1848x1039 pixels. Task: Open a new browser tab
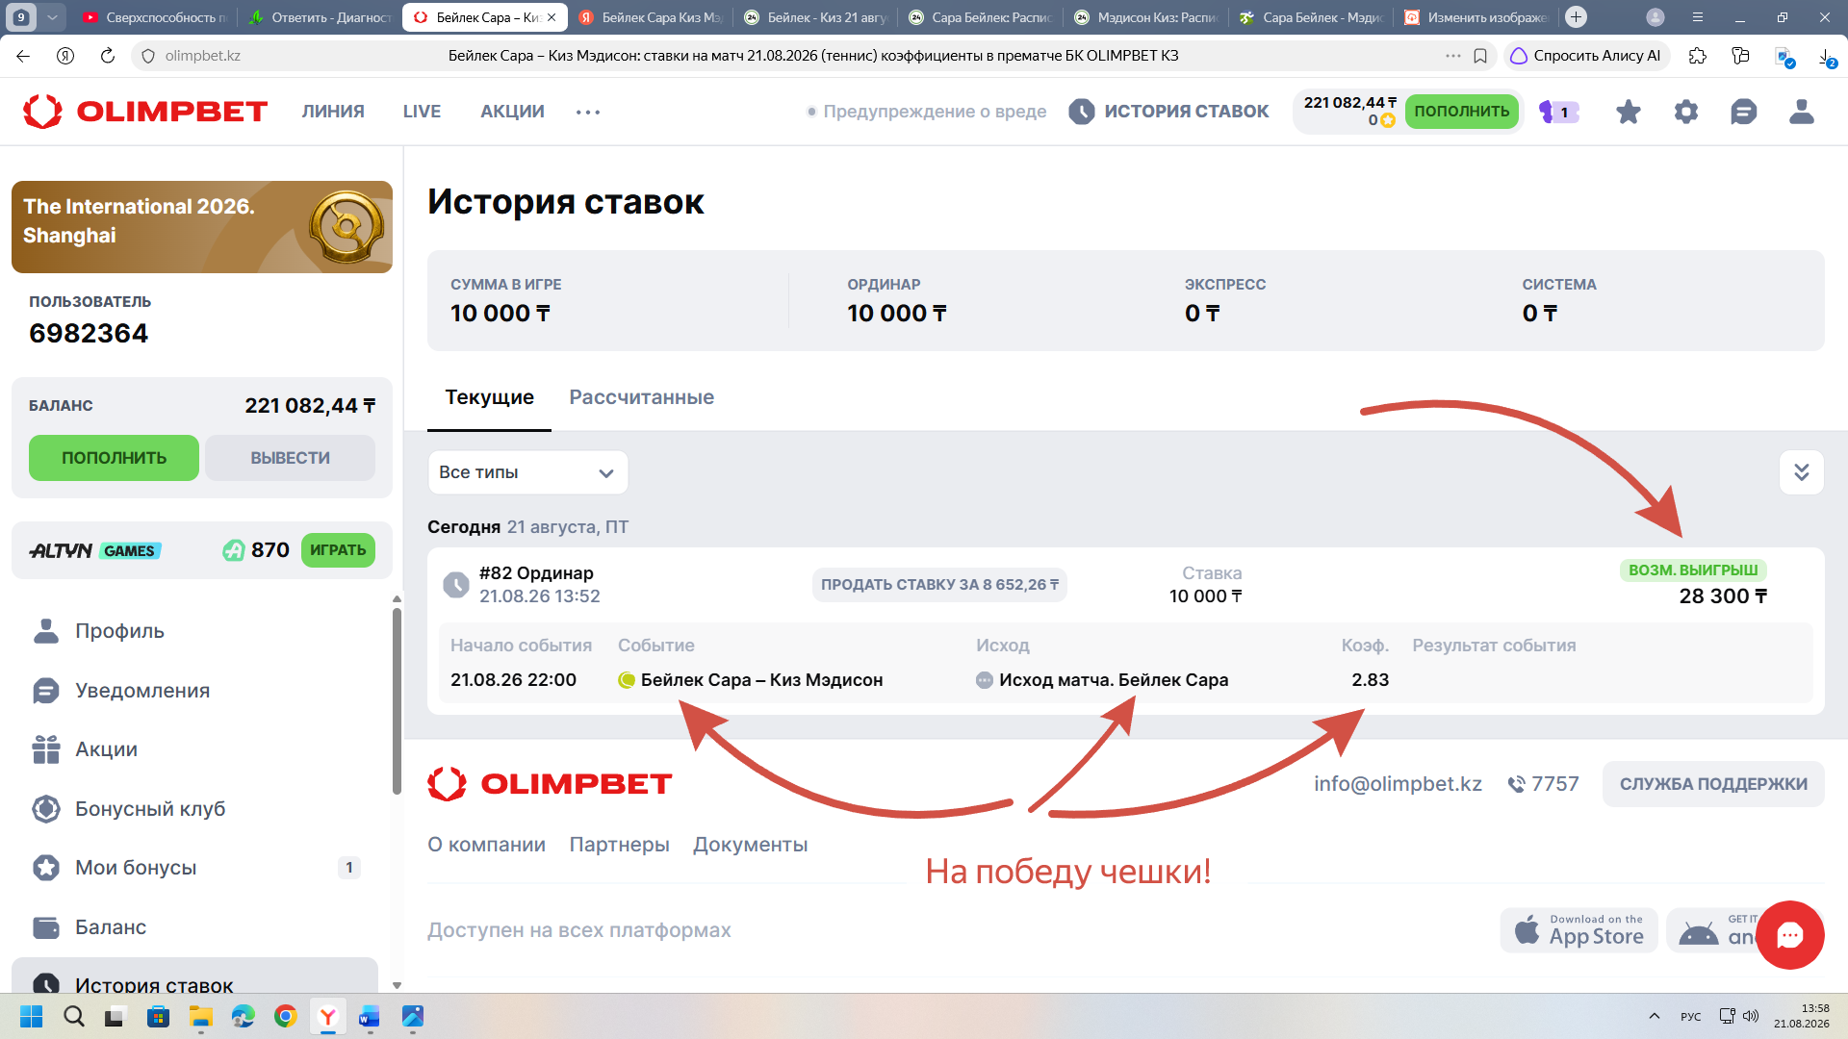[1576, 16]
